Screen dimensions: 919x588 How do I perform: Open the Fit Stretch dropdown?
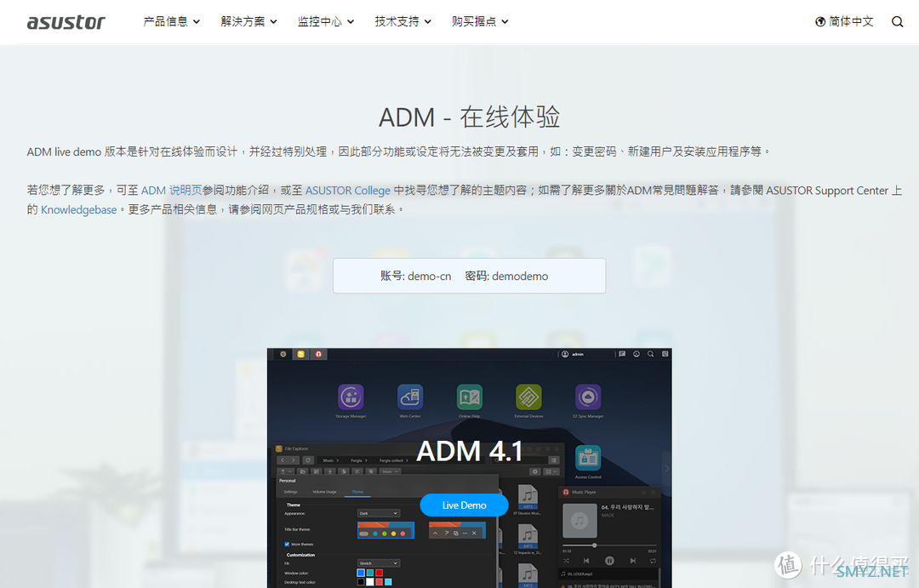tap(379, 562)
